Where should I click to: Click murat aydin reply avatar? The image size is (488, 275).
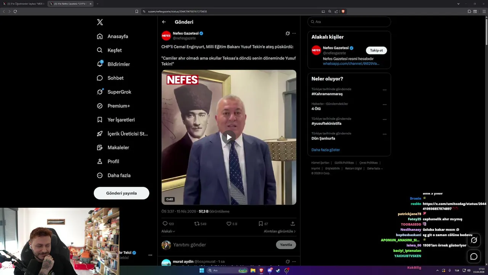point(166,263)
